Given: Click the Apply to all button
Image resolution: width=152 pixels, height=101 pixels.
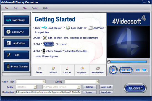Looking at the screenshot, I should [106, 87].
